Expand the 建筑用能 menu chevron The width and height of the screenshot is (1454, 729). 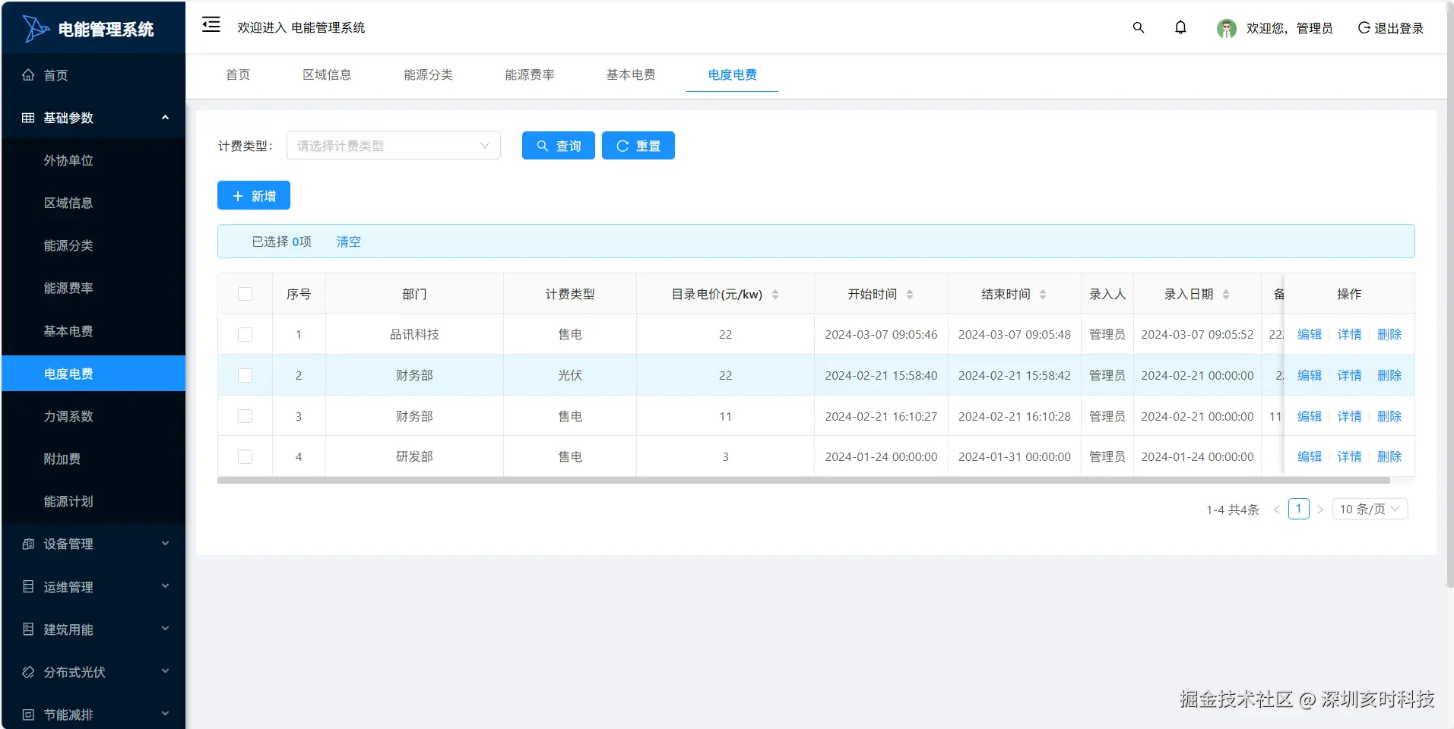pos(165,629)
